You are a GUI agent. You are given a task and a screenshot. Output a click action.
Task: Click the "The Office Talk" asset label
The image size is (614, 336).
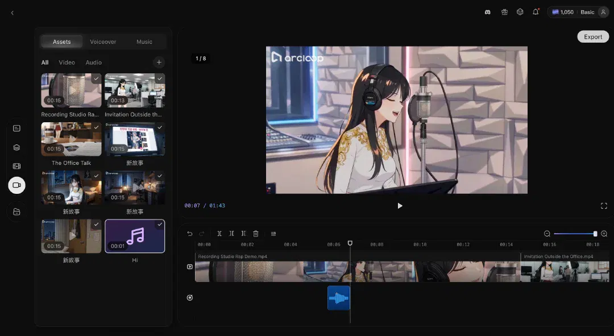(x=71, y=163)
